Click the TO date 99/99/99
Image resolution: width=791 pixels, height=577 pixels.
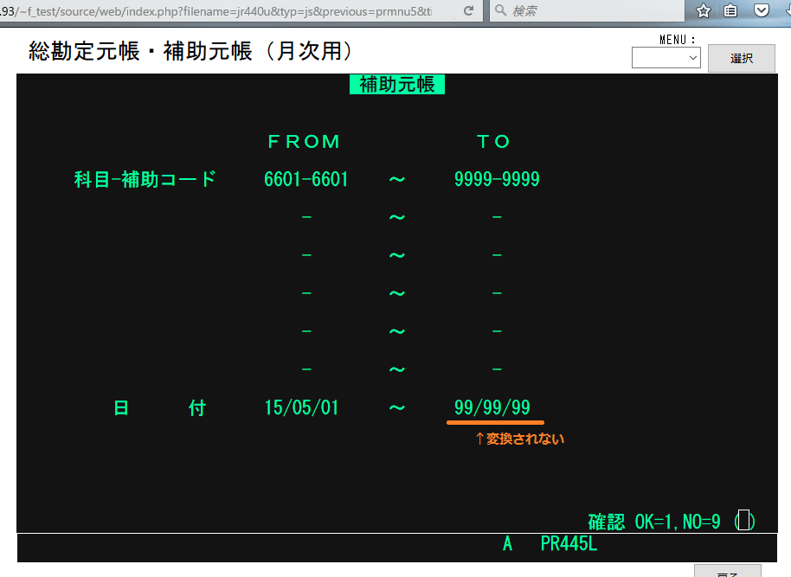[492, 408]
